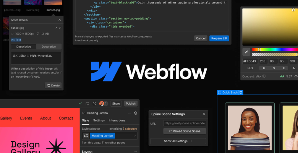Click the Alt Text highlighted label
This screenshot has height=153, width=298.
point(16,40)
